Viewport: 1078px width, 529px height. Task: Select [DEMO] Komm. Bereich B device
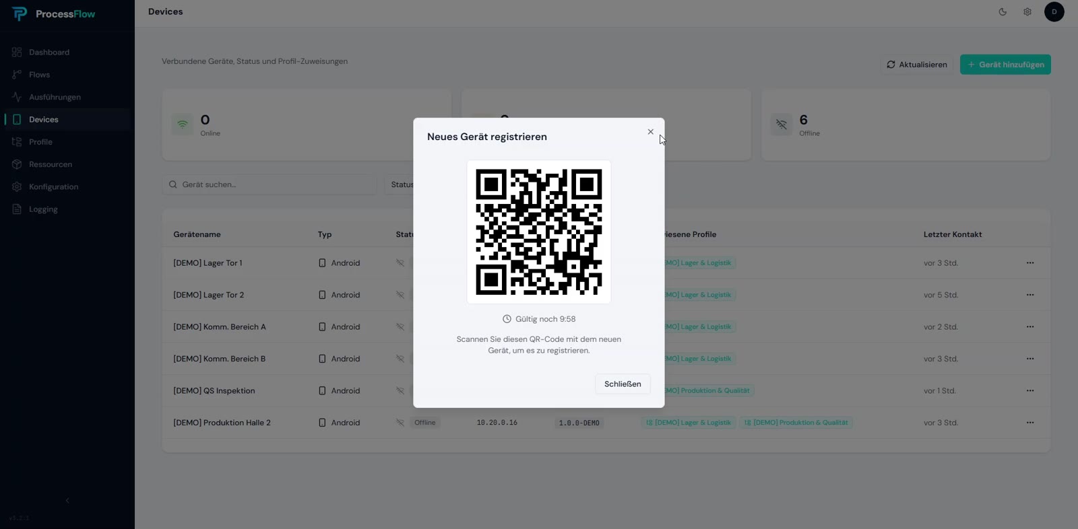tap(220, 359)
